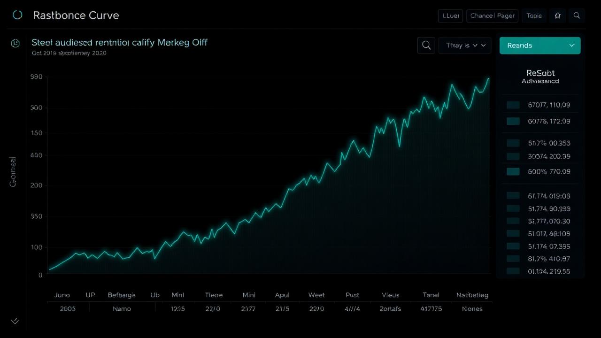Screen dimensions: 601x338
Task: Click the "Natibatieg" x-axis label
Action: tap(472, 295)
